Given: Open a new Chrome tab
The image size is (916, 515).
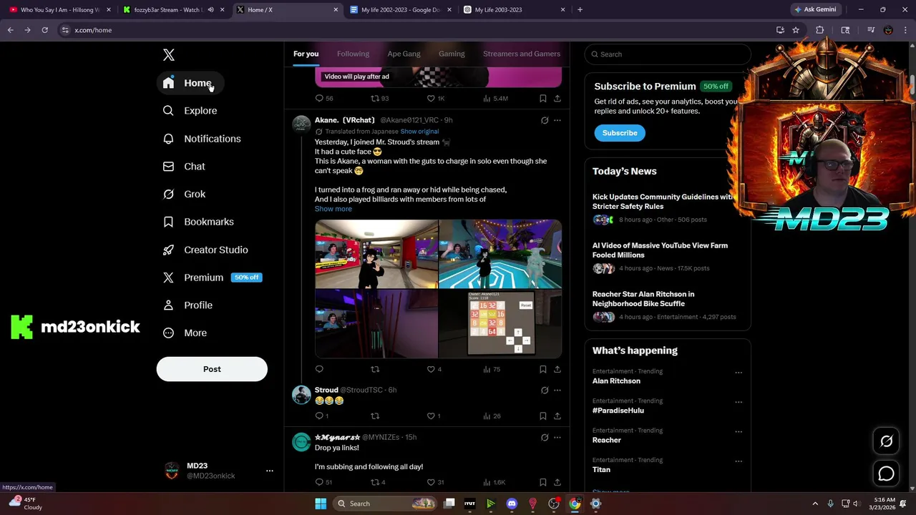Looking at the screenshot, I should (580, 9).
